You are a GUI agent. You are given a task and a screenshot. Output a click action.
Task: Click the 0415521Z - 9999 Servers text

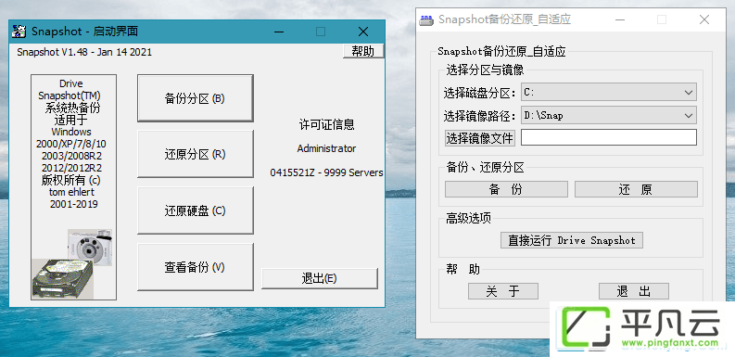(x=326, y=172)
